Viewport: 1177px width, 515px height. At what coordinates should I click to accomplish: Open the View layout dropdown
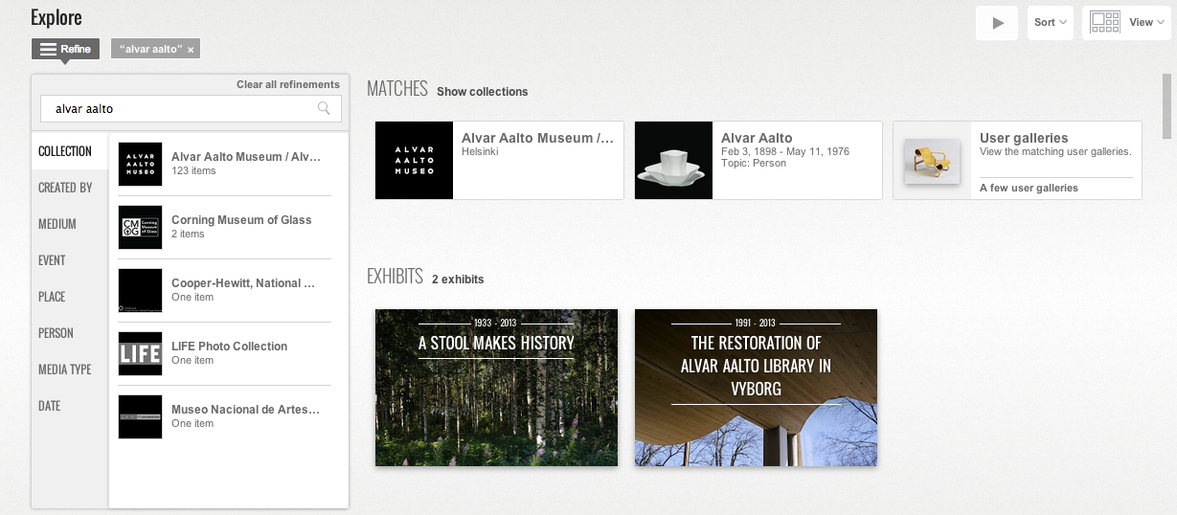point(1126,22)
